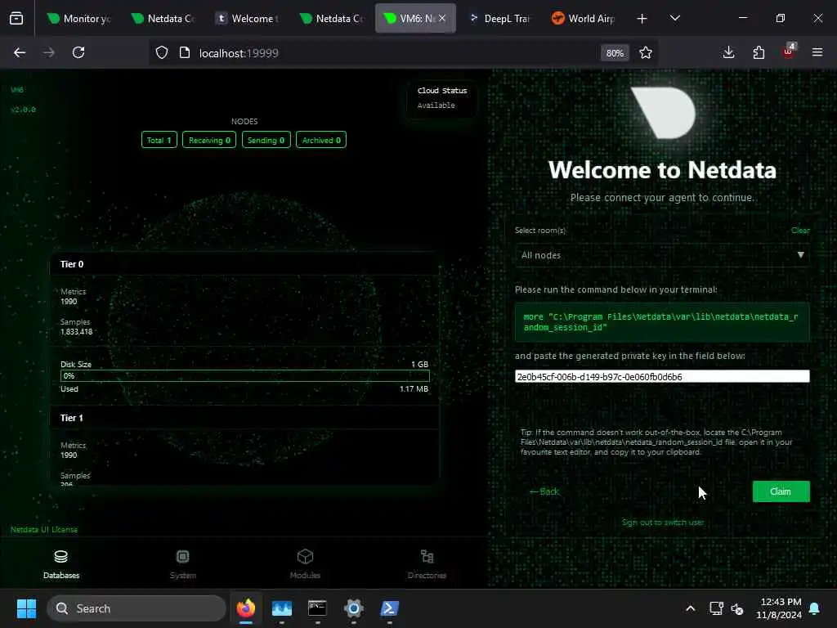Image resolution: width=837 pixels, height=628 pixels.
Task: Switch to DeepL Translate tab
Action: click(500, 19)
